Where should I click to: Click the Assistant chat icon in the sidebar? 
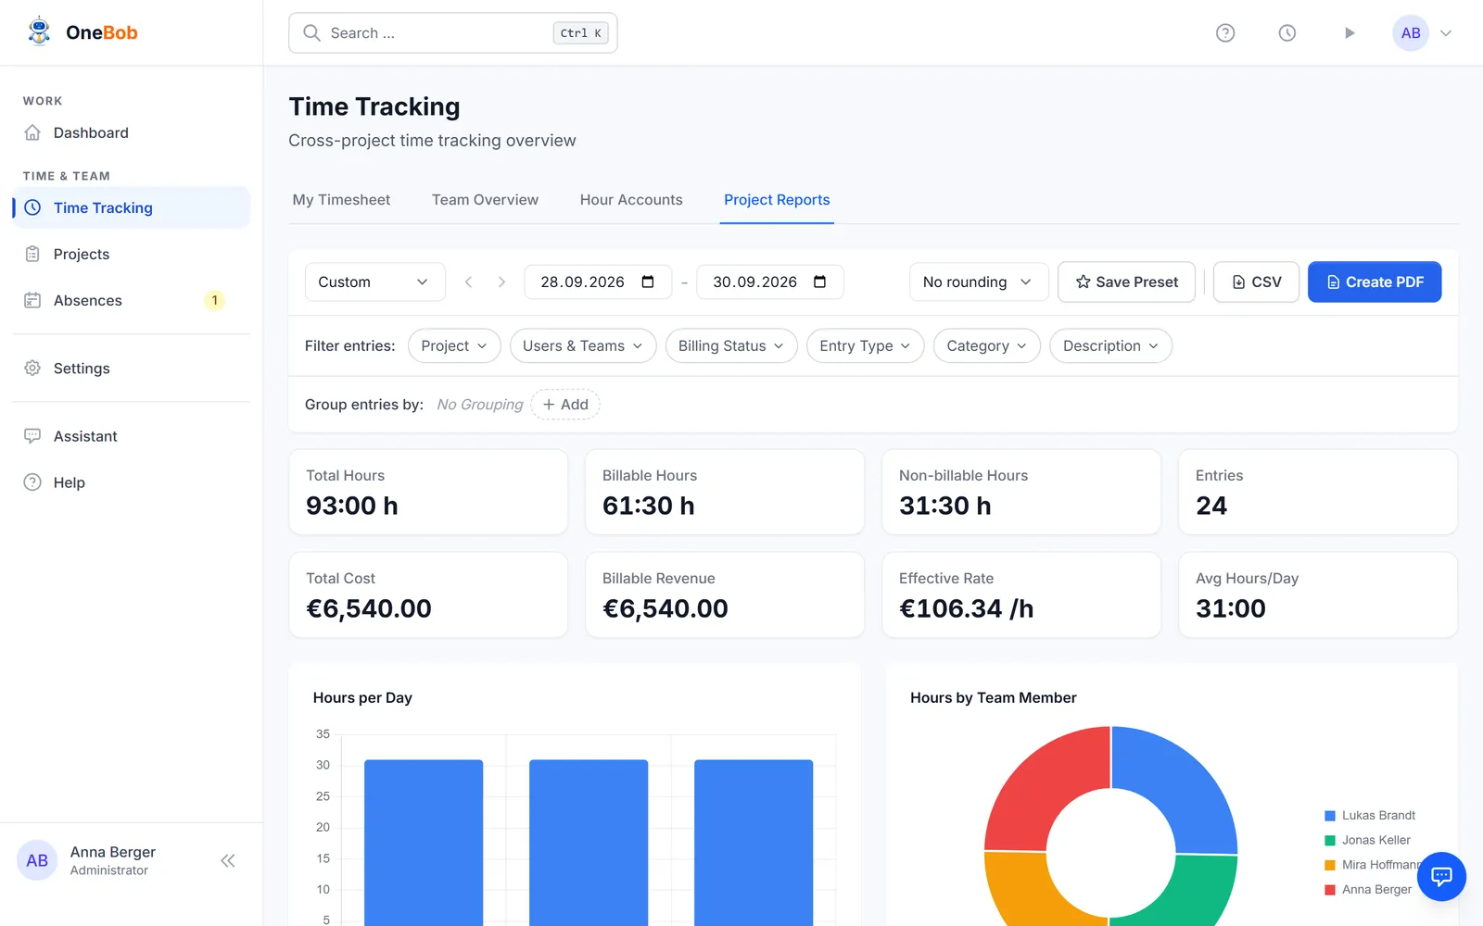click(x=32, y=436)
